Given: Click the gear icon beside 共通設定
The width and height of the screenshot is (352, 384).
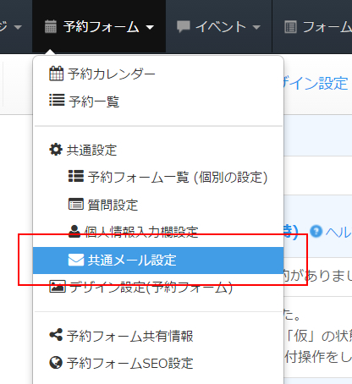Looking at the screenshot, I should point(56,150).
